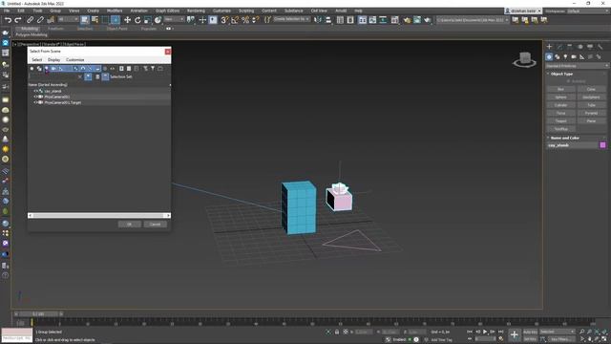This screenshot has height=344, width=611.
Task: Open Select menu in Select From Scene
Action: [x=36, y=59]
